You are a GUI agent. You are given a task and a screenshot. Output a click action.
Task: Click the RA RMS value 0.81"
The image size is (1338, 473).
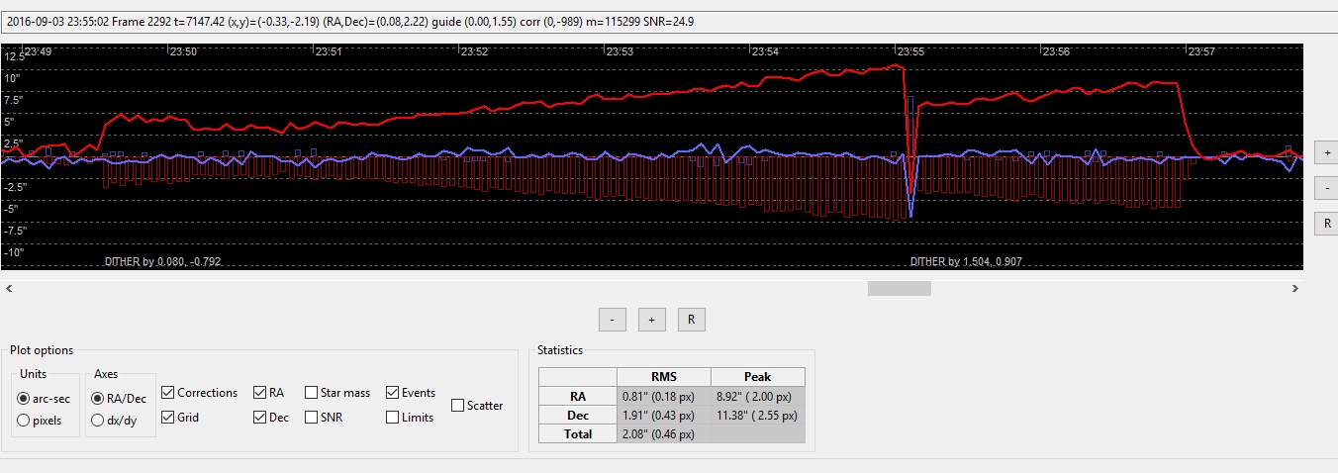tap(663, 395)
